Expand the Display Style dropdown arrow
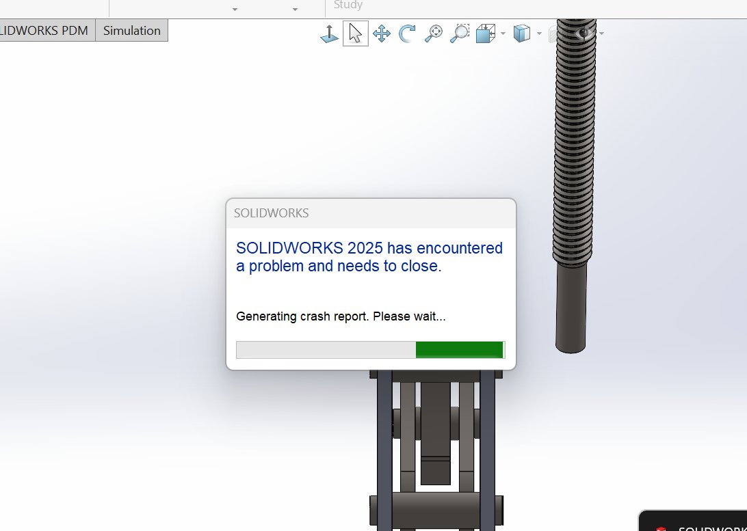The image size is (747, 531). pos(539,33)
